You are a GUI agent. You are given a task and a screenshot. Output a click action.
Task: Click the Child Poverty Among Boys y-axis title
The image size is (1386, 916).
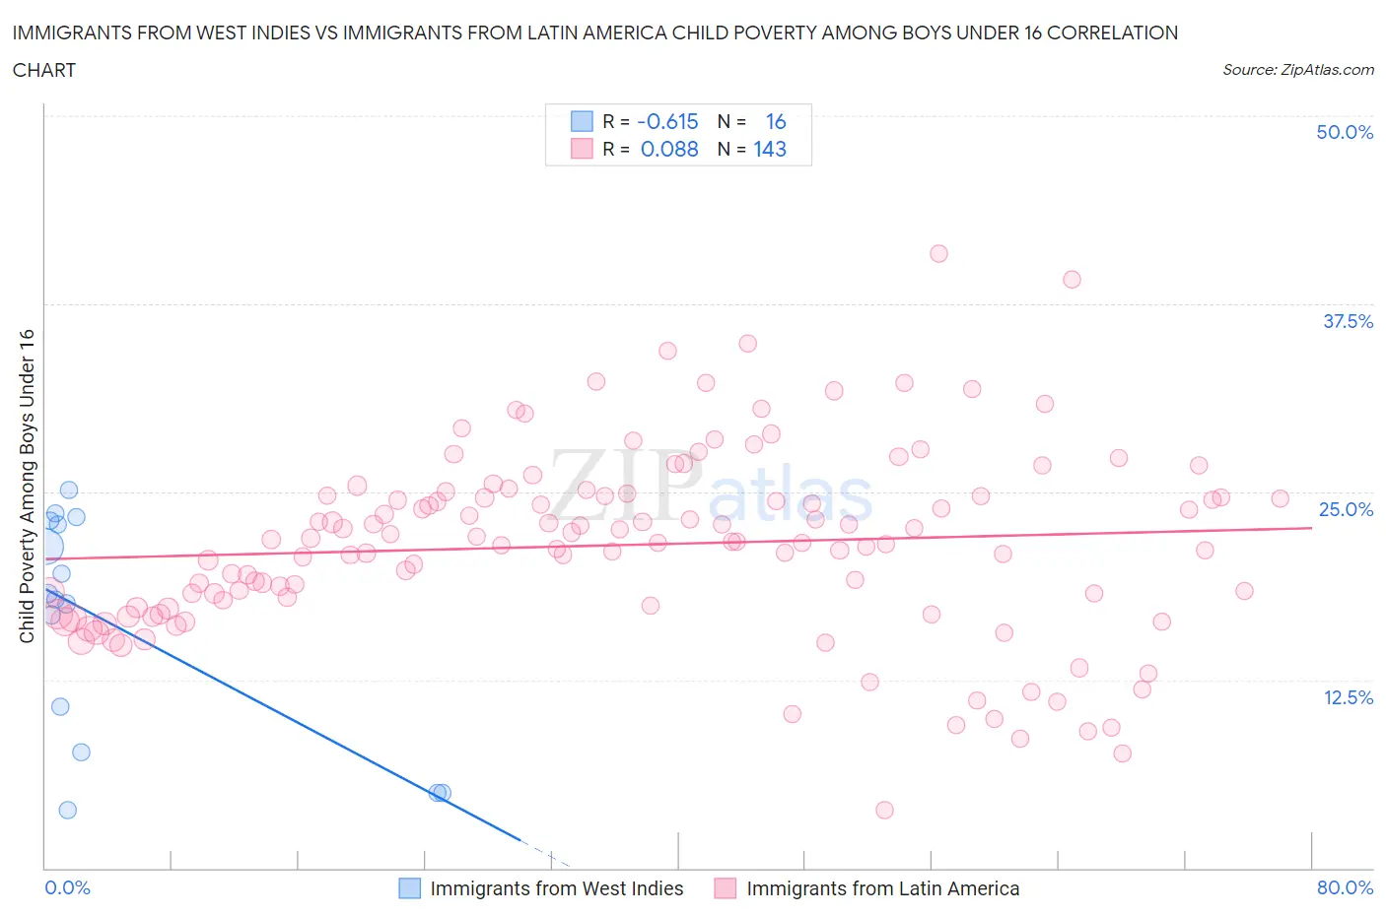click(27, 486)
